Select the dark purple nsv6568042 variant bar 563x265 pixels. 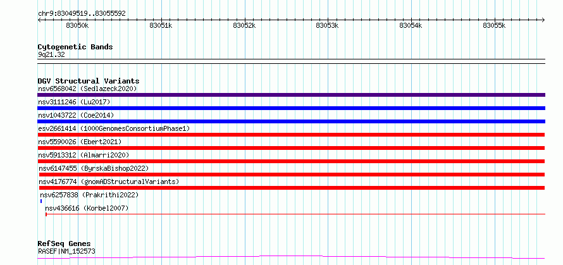(291, 95)
